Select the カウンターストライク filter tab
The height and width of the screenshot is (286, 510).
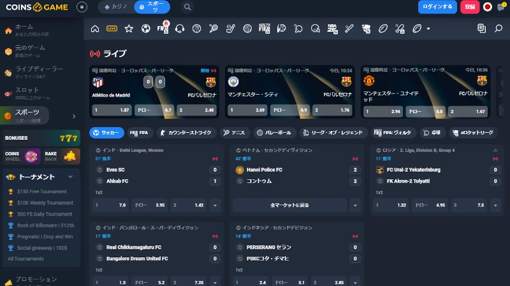(186, 133)
